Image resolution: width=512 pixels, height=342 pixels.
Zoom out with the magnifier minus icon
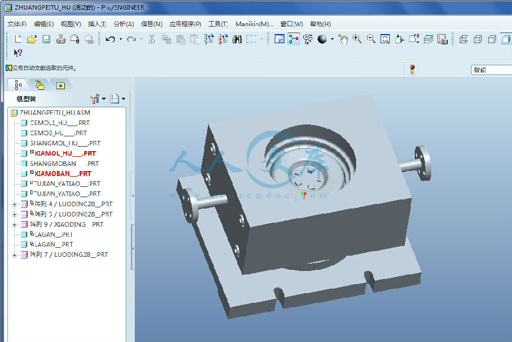click(371, 39)
